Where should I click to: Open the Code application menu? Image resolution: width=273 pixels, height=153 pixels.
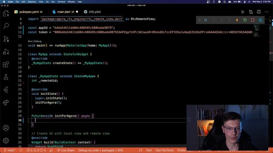[10, 2]
